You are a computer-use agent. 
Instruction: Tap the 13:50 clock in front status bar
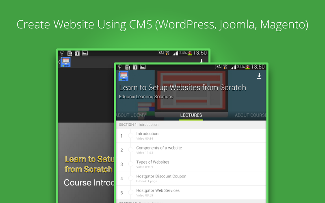click(x=258, y=67)
